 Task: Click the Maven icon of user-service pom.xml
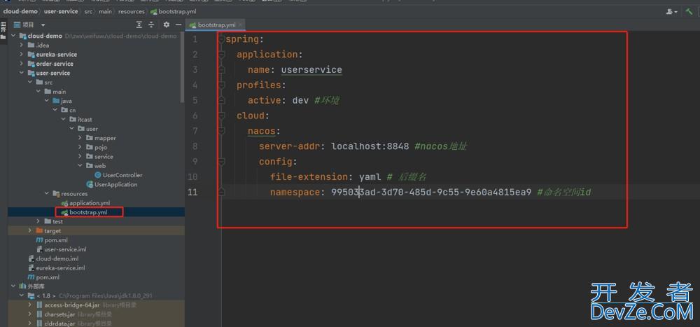tap(40, 240)
